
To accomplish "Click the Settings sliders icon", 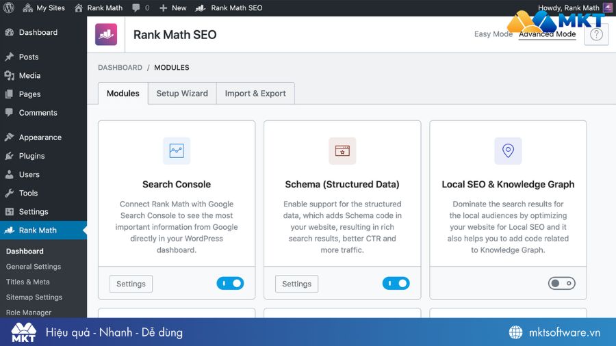I will (x=10, y=211).
